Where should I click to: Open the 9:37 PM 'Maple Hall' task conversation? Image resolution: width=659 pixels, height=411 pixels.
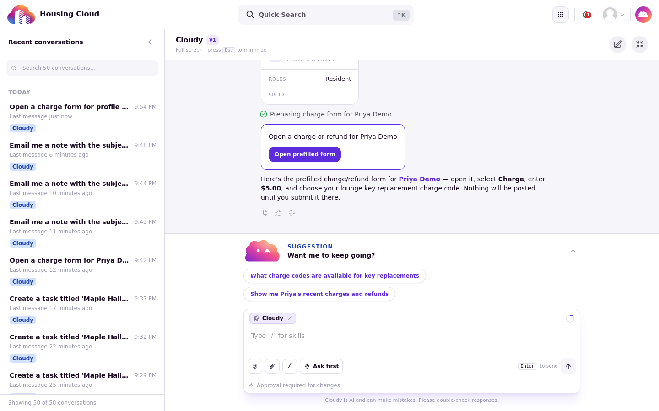82,309
